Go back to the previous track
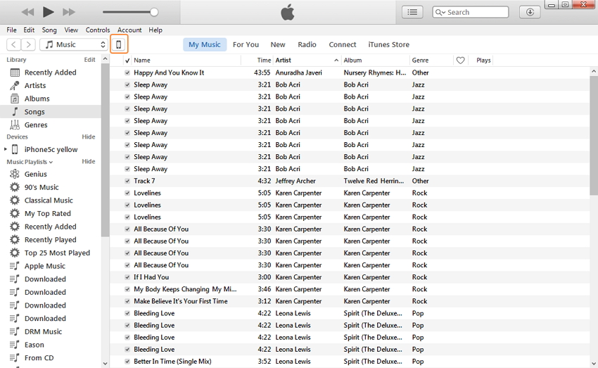Viewport: 598px width, 368px height. [27, 12]
